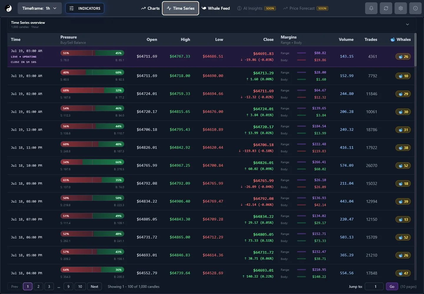Screen dimensions: 424x294
Task: Click the Price Forecast tab
Action: pos(305,8)
